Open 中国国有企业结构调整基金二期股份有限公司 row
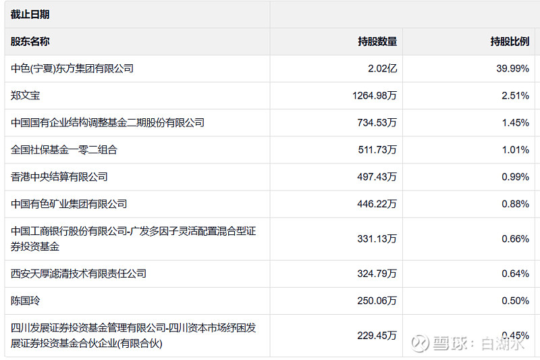 (107, 123)
